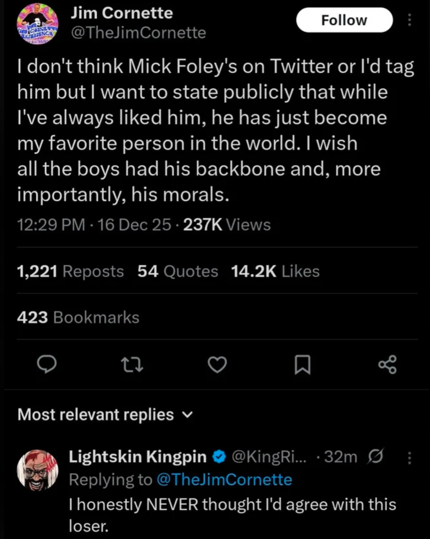View the 1,221 Reposts list
Viewport: 430px width, 539px height.
click(x=70, y=272)
